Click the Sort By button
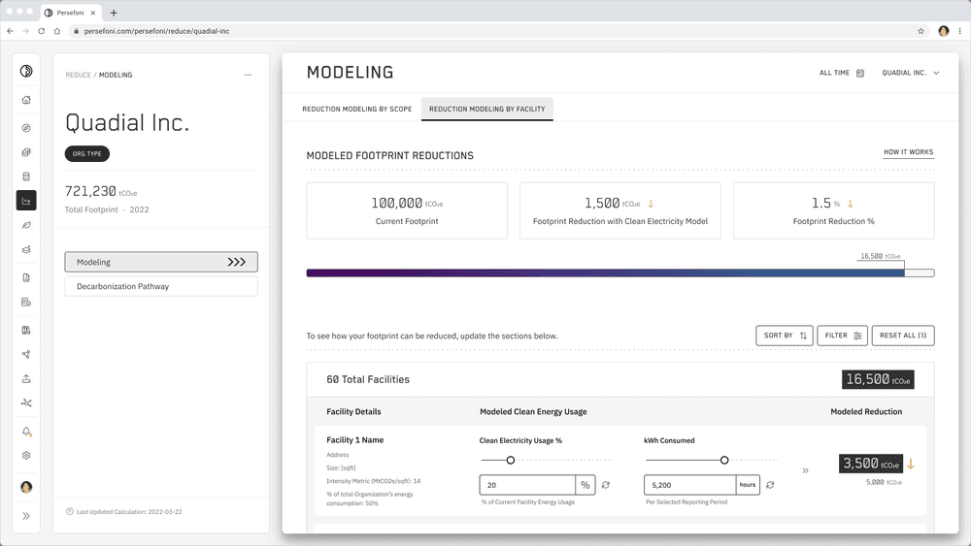Image resolution: width=971 pixels, height=546 pixels. 785,336
